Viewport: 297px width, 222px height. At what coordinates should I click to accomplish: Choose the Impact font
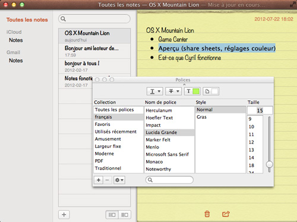(x=169, y=125)
